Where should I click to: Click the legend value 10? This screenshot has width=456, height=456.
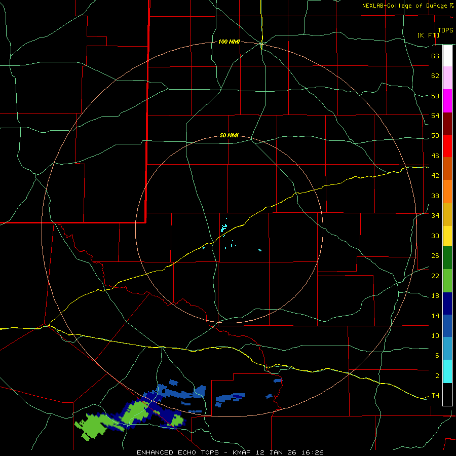[435, 335]
